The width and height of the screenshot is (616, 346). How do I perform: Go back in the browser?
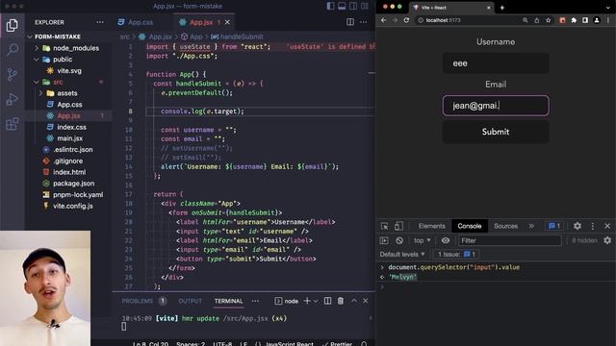click(384, 20)
